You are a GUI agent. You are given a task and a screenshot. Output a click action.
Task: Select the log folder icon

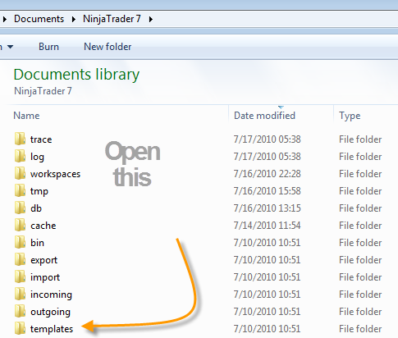20,156
